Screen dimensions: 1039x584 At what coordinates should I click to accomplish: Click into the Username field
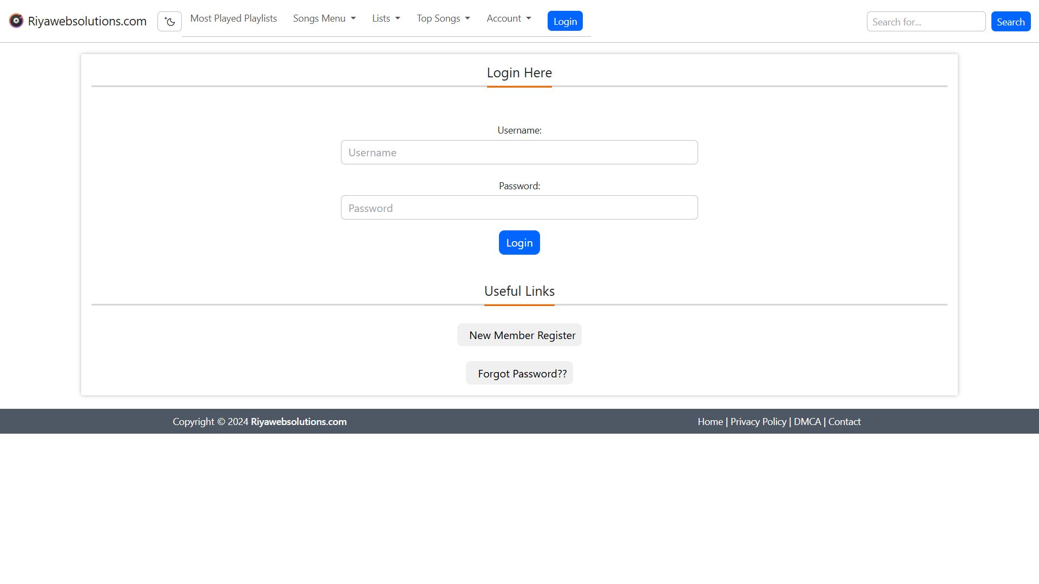point(519,152)
